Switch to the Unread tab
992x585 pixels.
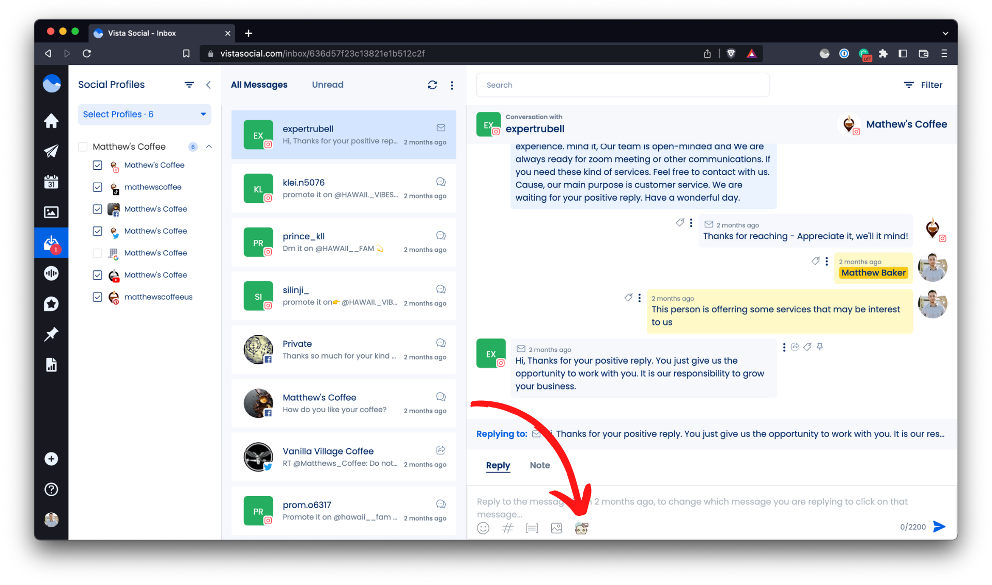pos(328,85)
